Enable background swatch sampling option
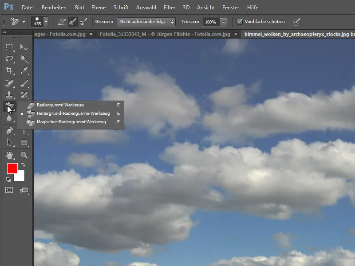Image resolution: width=355 pixels, height=266 pixels. click(x=83, y=22)
